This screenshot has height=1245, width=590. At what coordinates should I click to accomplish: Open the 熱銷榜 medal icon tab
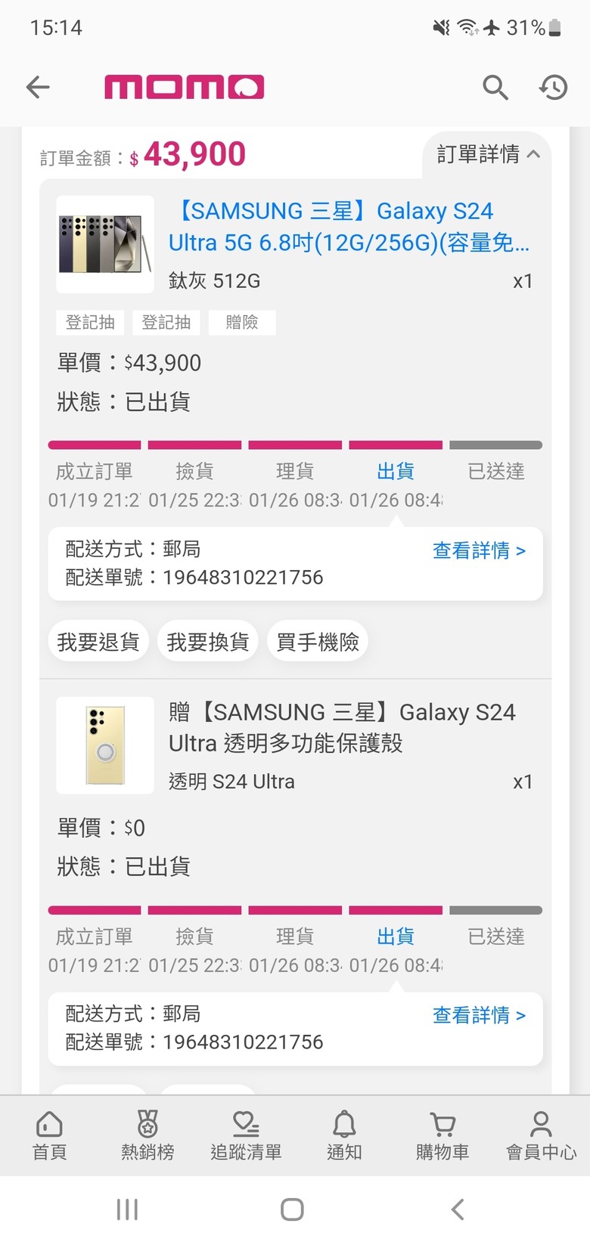[147, 1135]
